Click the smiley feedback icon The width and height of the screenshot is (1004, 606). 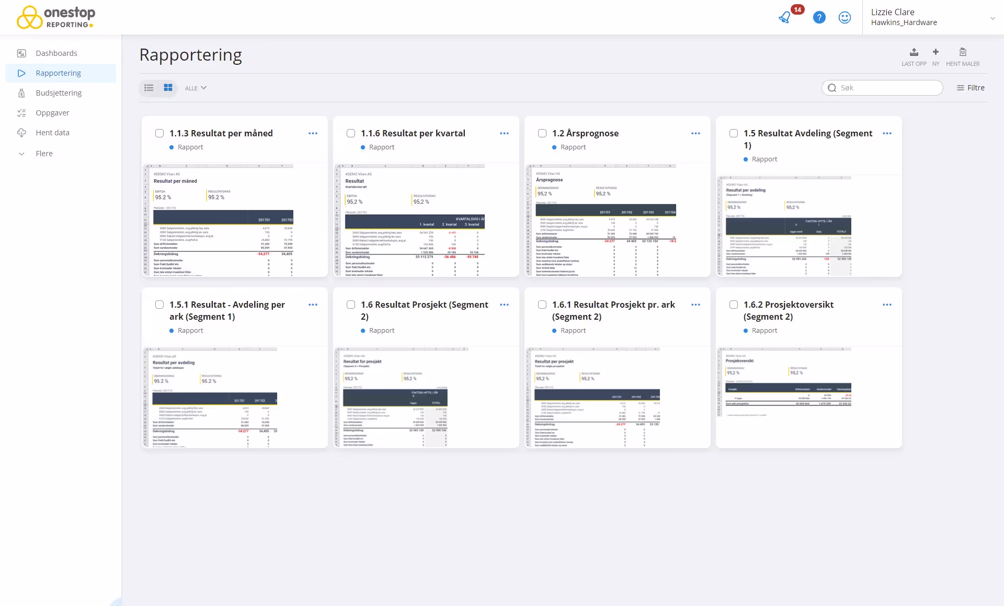click(845, 17)
